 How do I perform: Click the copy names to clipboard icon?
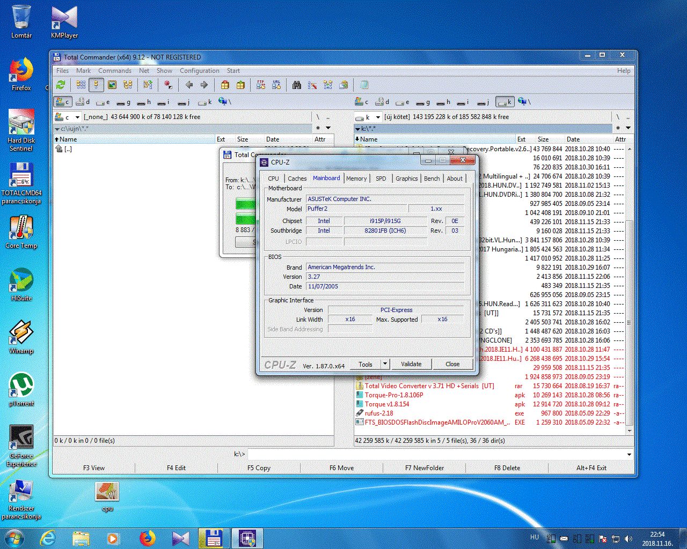coord(343,85)
